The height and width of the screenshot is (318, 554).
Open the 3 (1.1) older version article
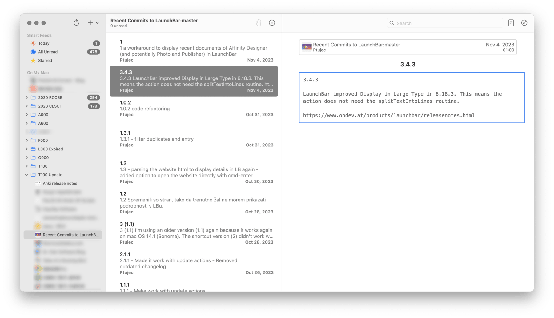[194, 233]
